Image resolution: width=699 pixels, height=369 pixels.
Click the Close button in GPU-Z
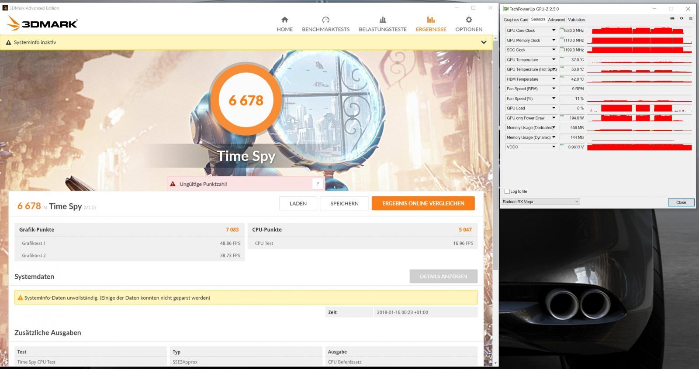[x=681, y=202]
